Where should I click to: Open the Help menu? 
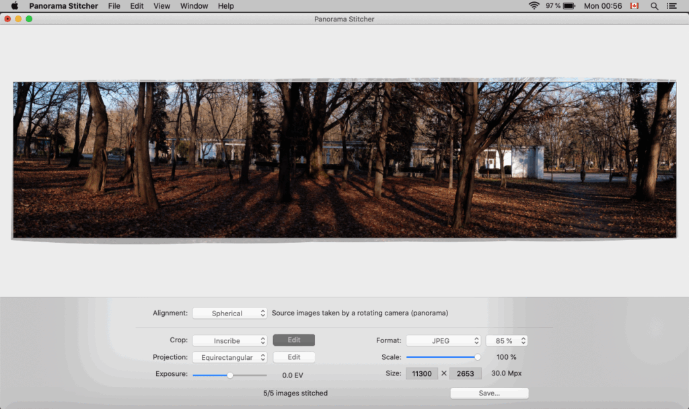point(225,6)
